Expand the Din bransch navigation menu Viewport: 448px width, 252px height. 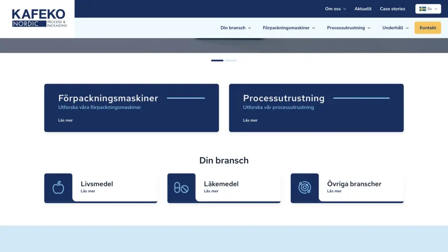[x=236, y=28]
